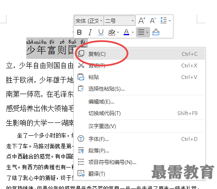Open 项目符号和编号(N)... from menu
Screen dimensions: 217x189
point(140,162)
